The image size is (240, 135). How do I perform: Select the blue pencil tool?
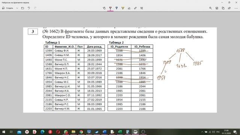117,8
